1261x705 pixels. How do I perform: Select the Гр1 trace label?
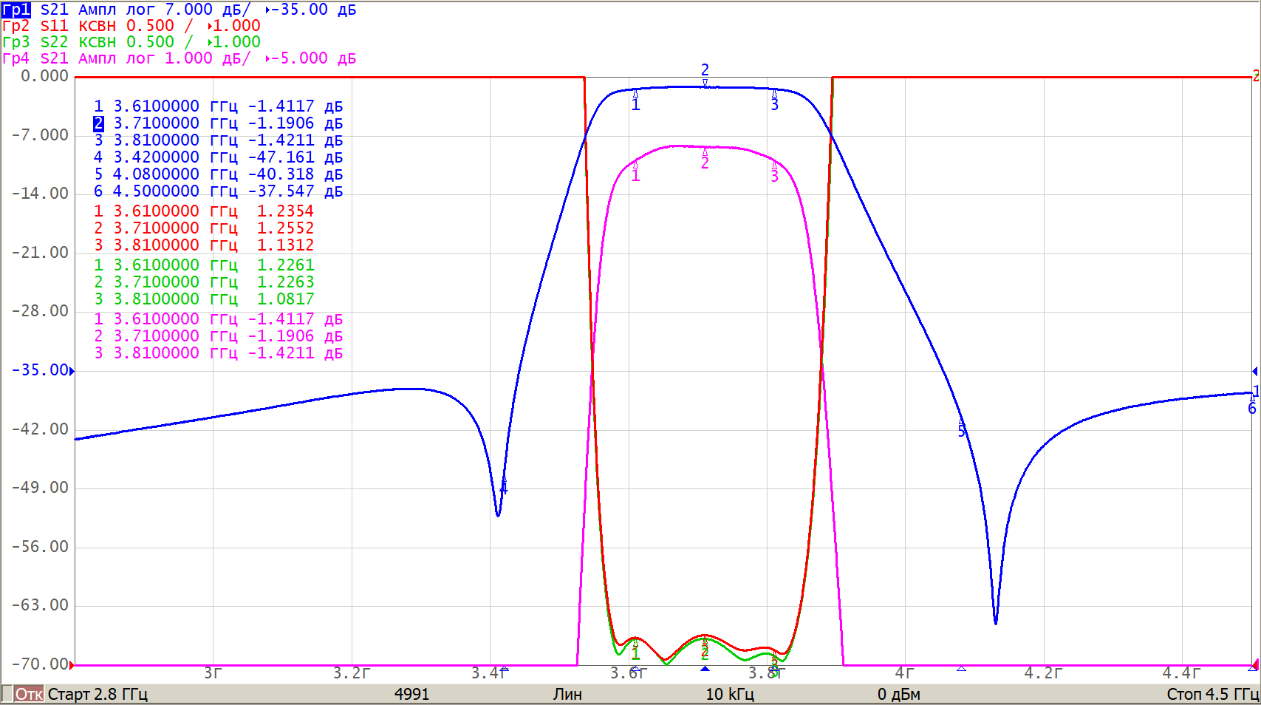[16, 10]
